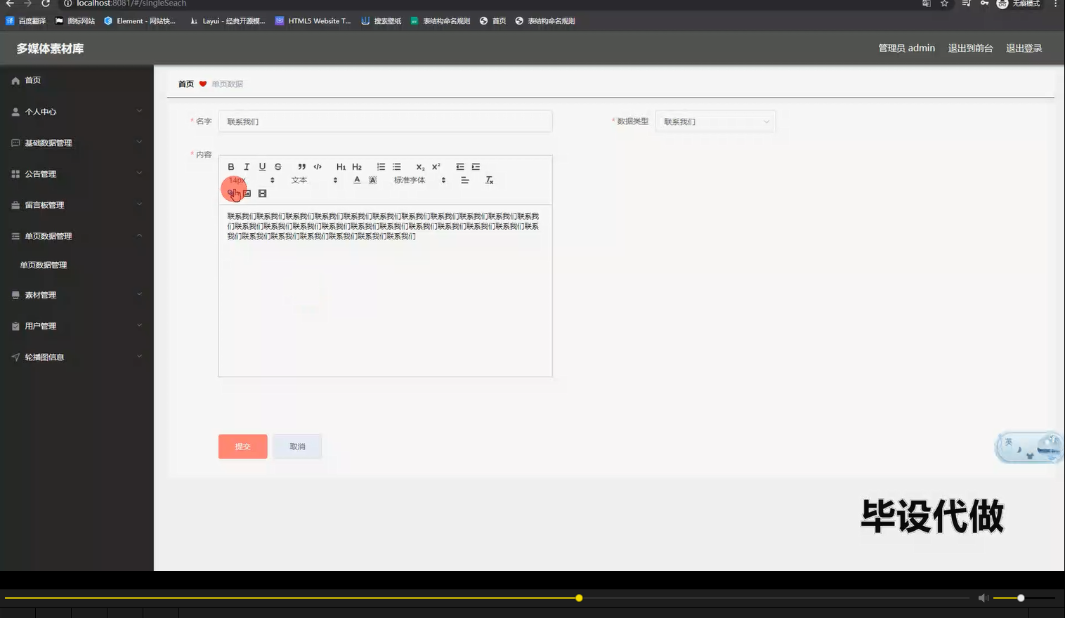Click the clear formatting icon
This screenshot has width=1065, height=618.
coord(489,180)
